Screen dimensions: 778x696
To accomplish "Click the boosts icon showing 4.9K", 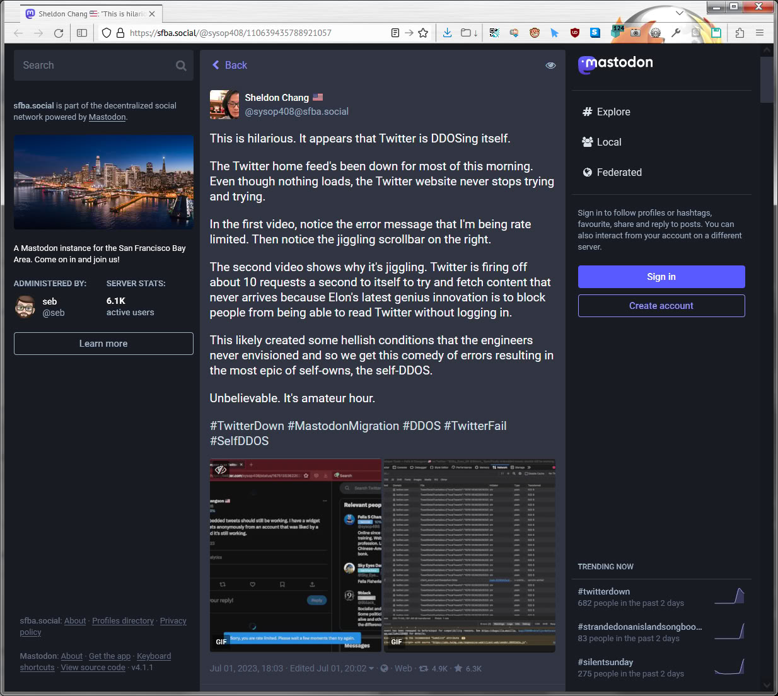I will pos(424,668).
